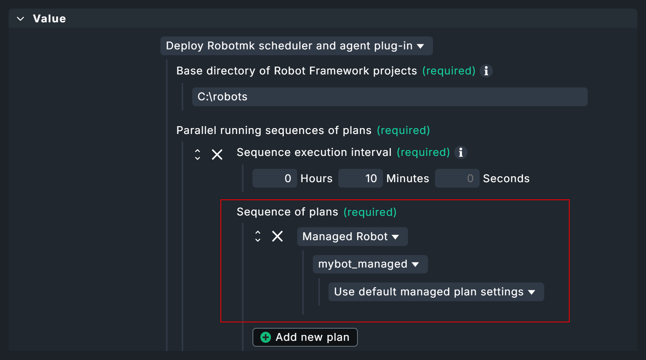This screenshot has height=360, width=646.
Task: Click the info icon beside Sequence execution interval
Action: click(x=461, y=152)
